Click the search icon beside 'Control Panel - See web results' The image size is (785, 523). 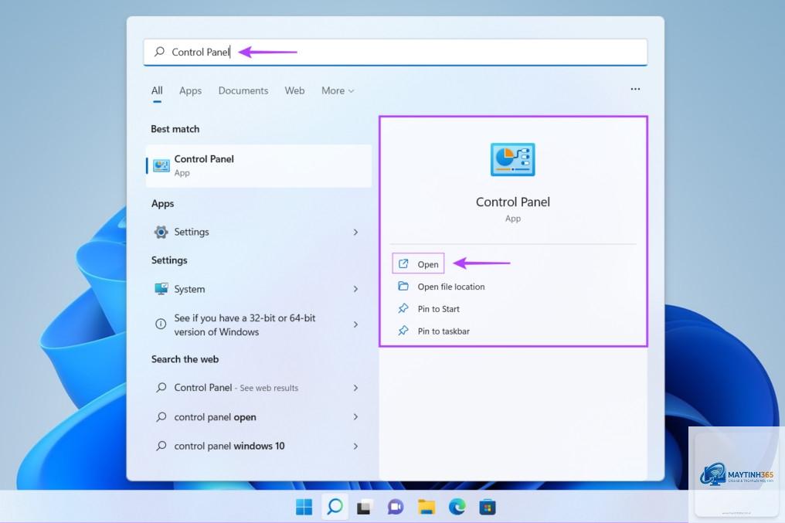(161, 387)
